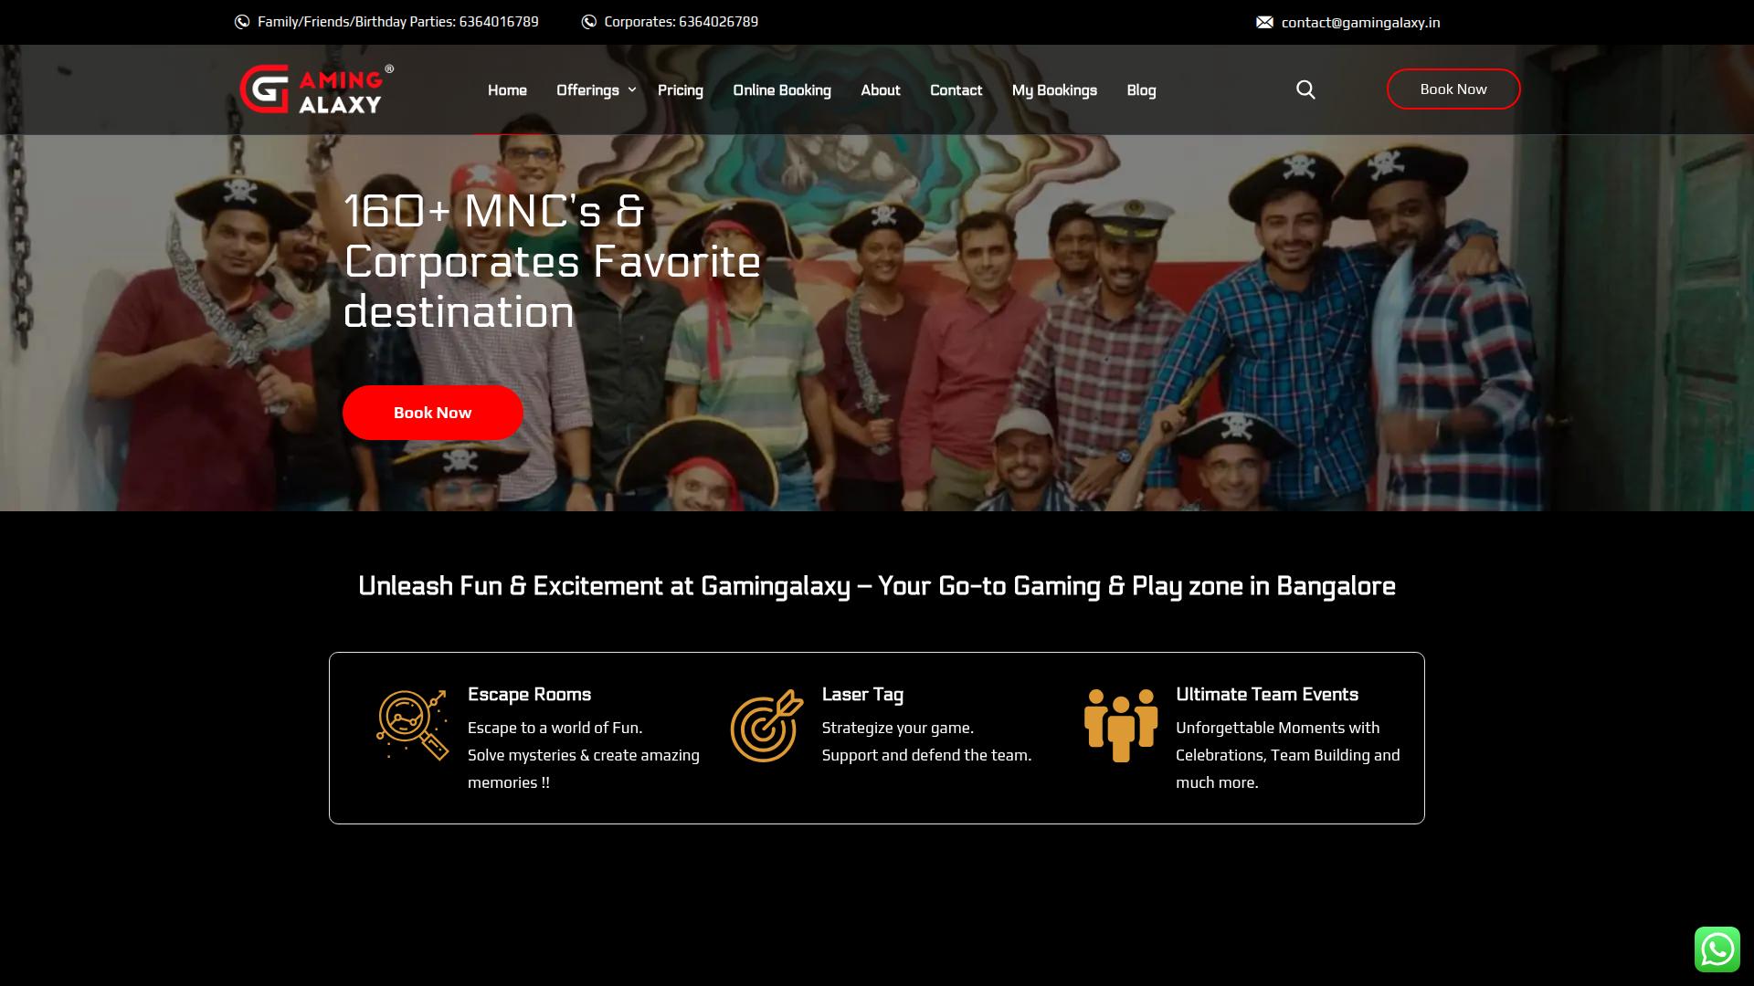
Task: Navigate to My Bookings
Action: (x=1053, y=89)
